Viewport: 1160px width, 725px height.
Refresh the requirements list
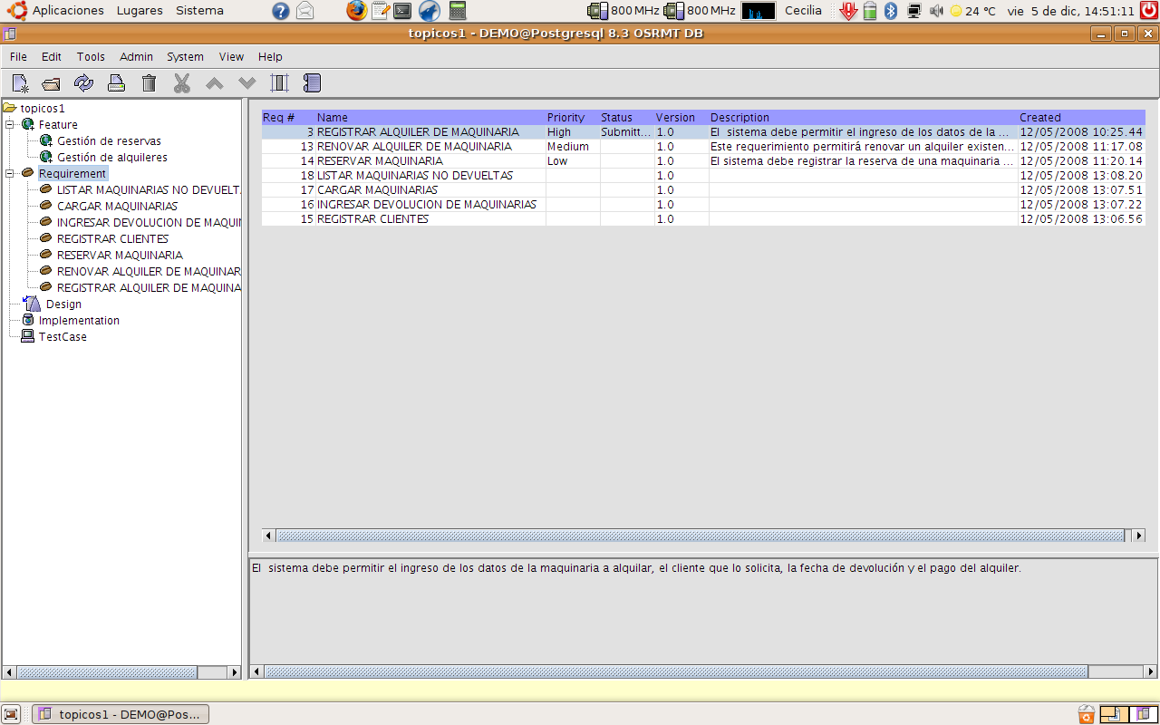click(x=83, y=82)
